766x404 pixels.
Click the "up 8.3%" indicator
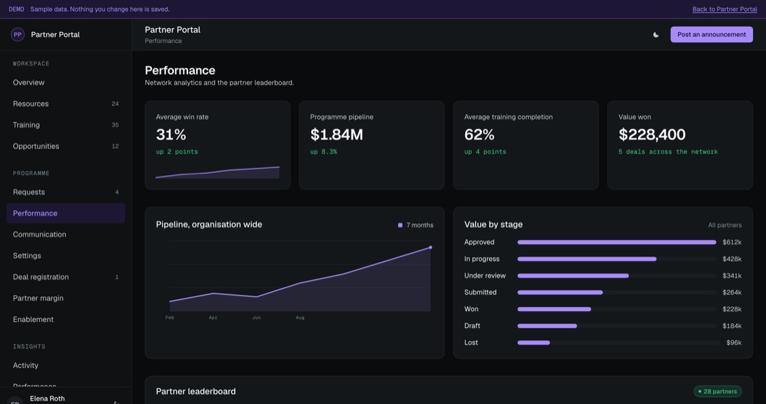323,152
